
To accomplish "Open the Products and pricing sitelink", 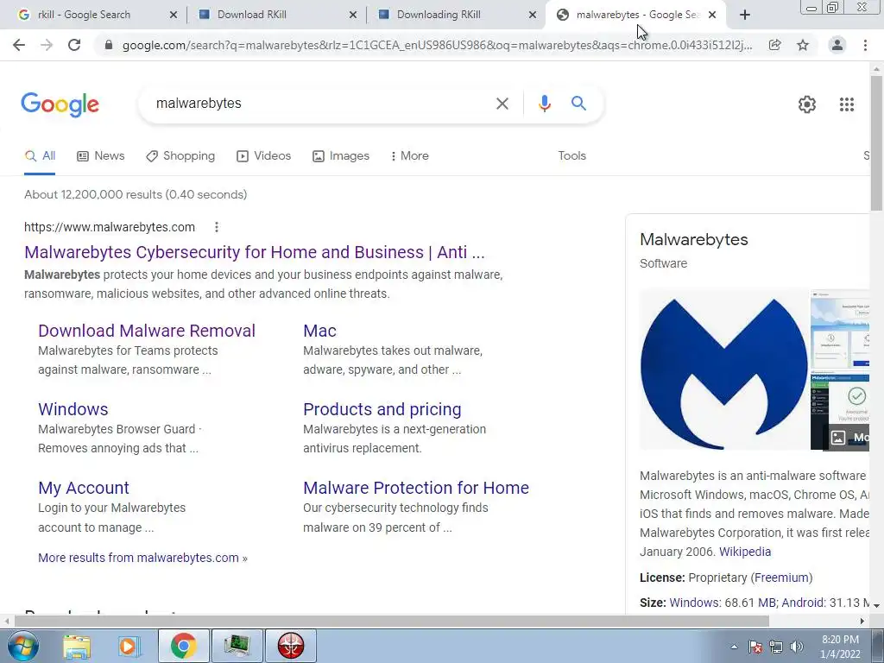I will (382, 409).
